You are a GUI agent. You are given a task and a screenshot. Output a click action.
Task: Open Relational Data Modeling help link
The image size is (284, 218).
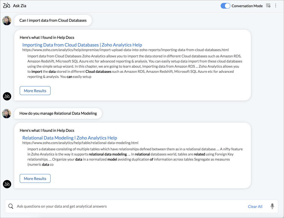(x=70, y=138)
